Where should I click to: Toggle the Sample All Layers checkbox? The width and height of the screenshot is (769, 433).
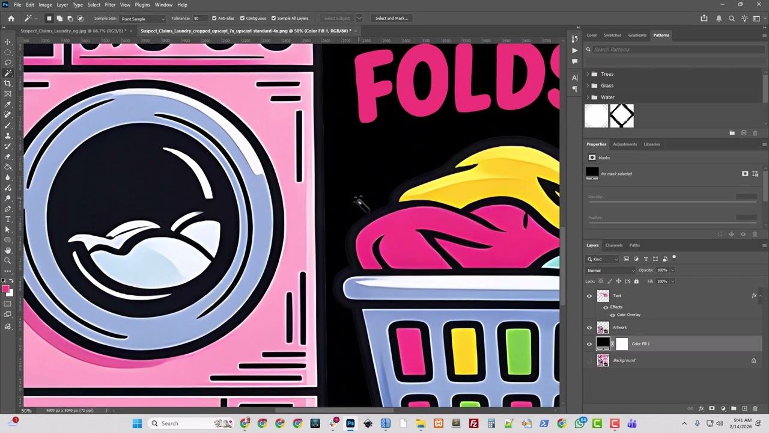point(273,18)
